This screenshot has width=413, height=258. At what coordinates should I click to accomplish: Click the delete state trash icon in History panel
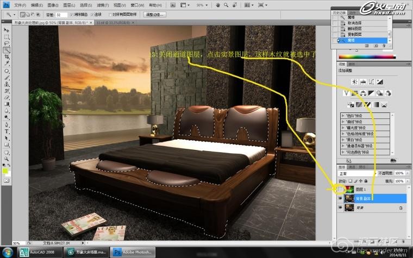[384, 46]
